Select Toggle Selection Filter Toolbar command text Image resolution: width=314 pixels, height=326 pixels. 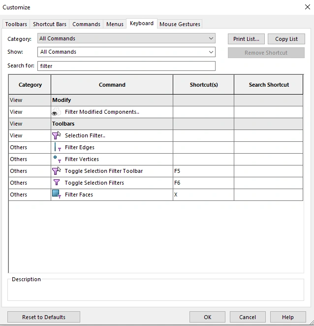pos(104,171)
